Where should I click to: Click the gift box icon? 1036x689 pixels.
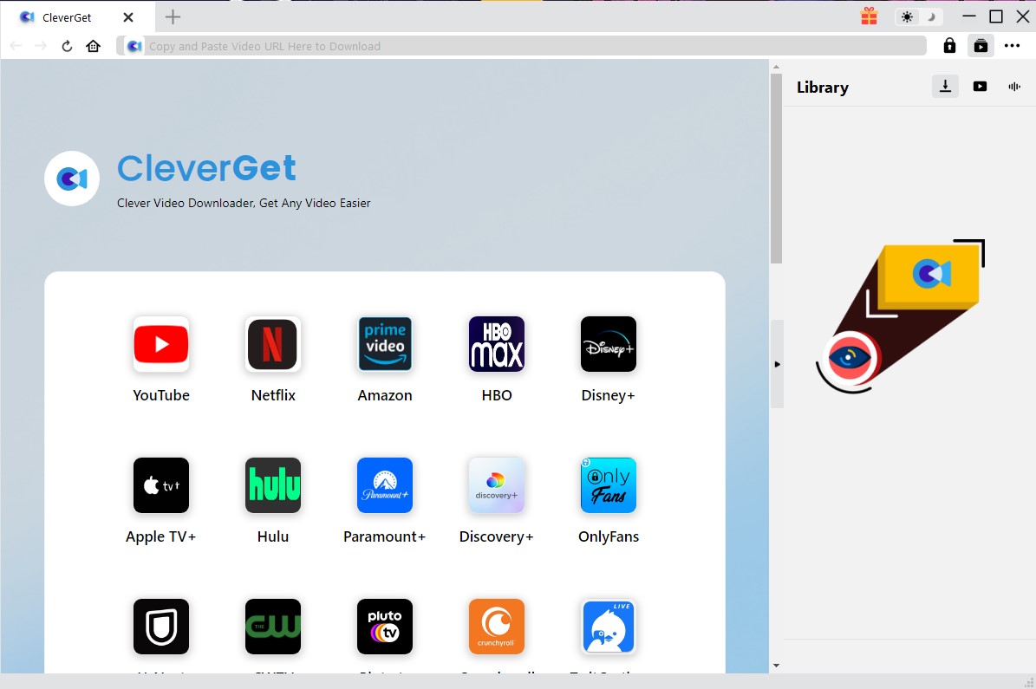click(x=869, y=16)
